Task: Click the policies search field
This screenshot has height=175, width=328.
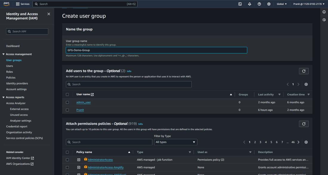Action: (x=109, y=142)
